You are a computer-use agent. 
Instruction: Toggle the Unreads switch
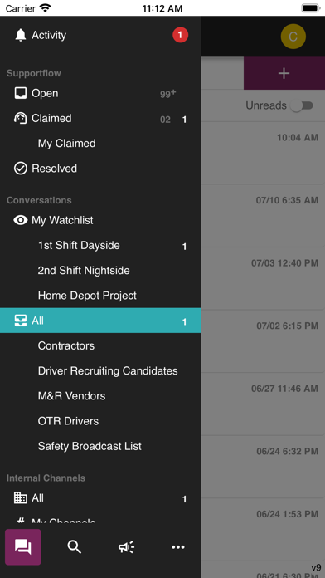pyautogui.click(x=302, y=105)
